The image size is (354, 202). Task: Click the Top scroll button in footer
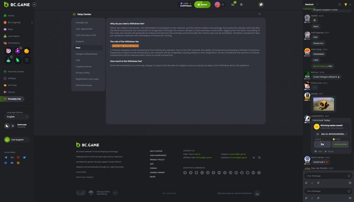tap(257, 193)
